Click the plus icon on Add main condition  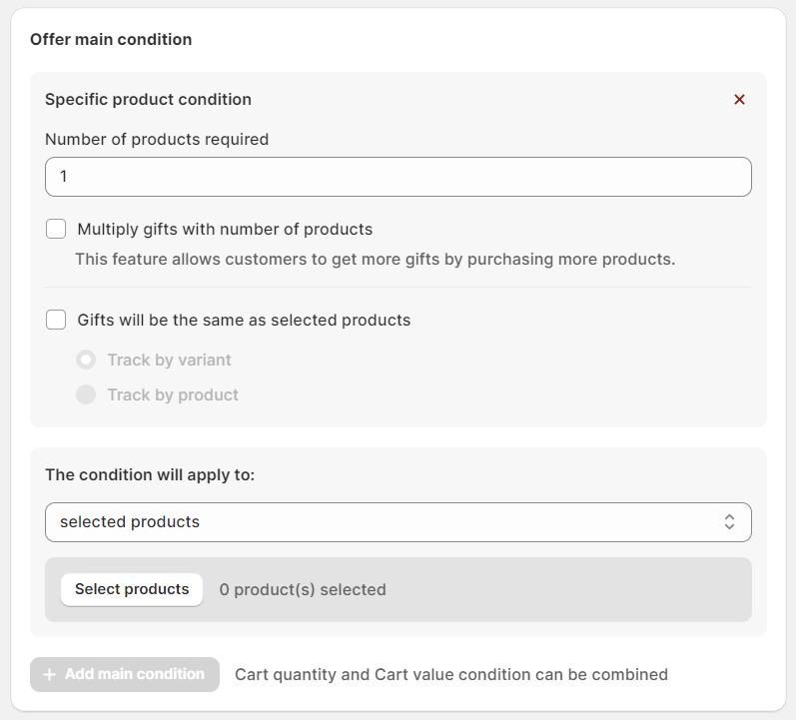point(49,675)
